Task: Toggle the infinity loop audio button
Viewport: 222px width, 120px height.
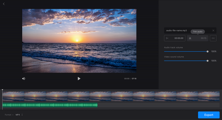Action: coord(213,38)
